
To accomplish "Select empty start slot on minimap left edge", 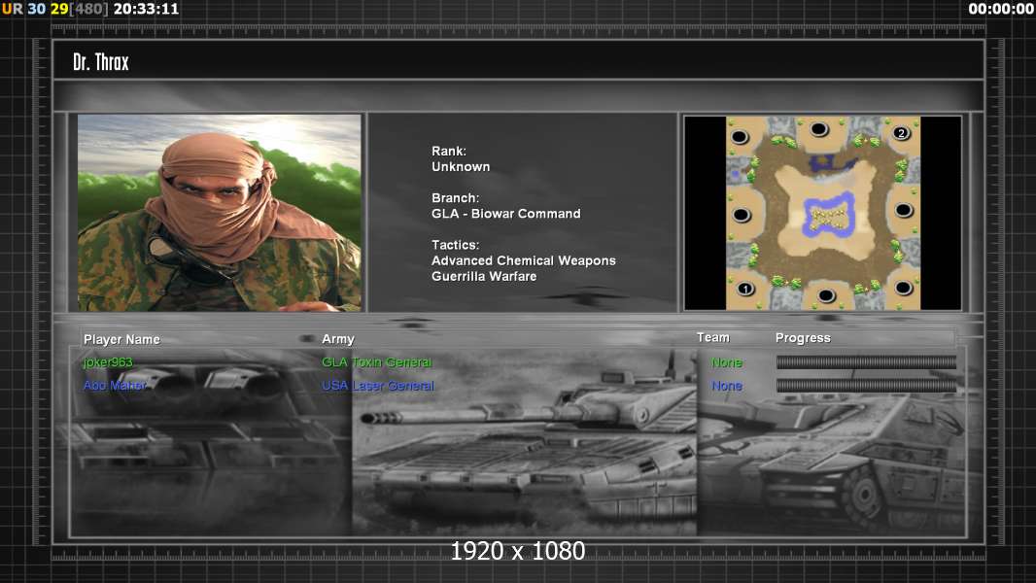I will pyautogui.click(x=742, y=216).
